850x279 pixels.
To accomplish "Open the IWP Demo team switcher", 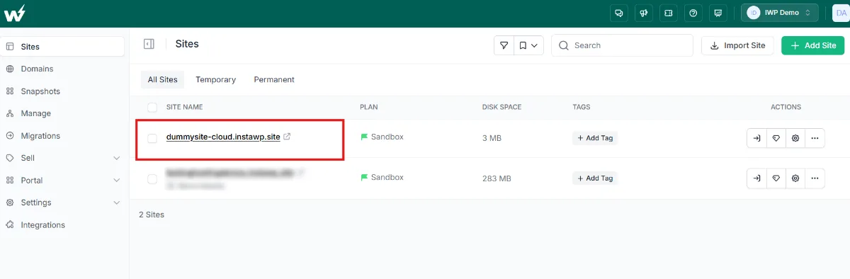I will pyautogui.click(x=780, y=13).
